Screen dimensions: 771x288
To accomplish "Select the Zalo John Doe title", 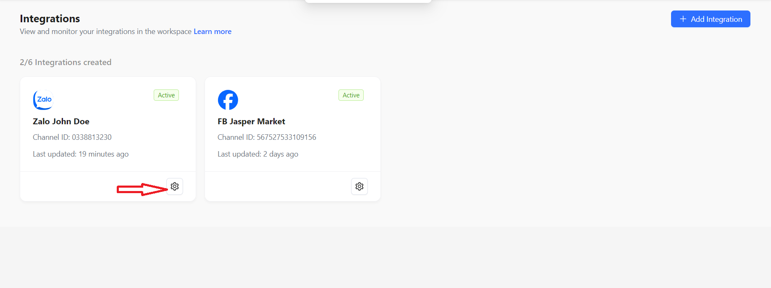I will point(61,121).
